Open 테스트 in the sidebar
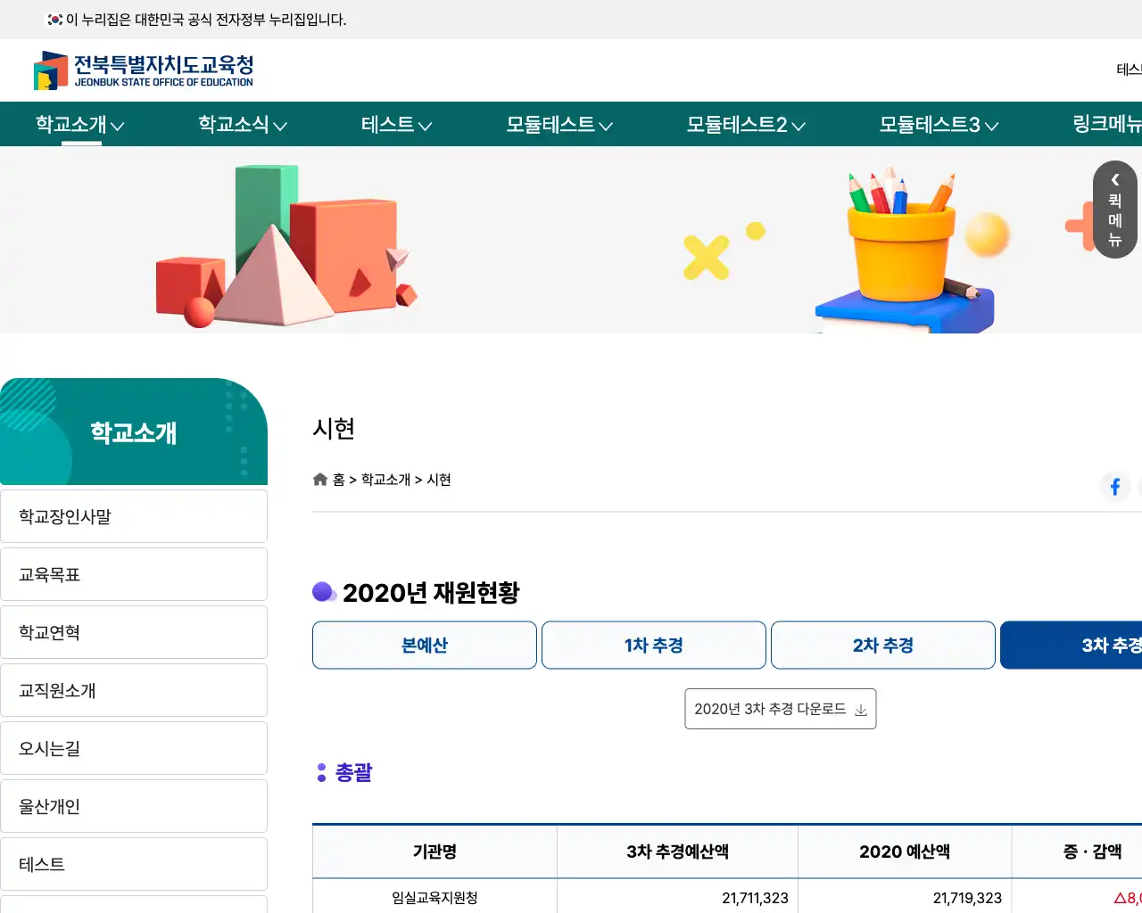 point(134,864)
